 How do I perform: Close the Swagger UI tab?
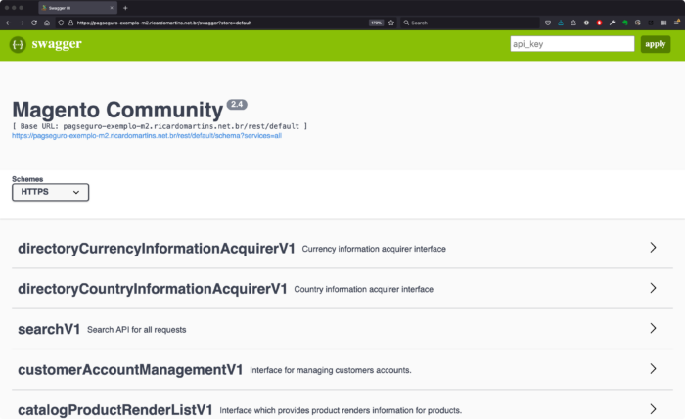[x=112, y=8]
